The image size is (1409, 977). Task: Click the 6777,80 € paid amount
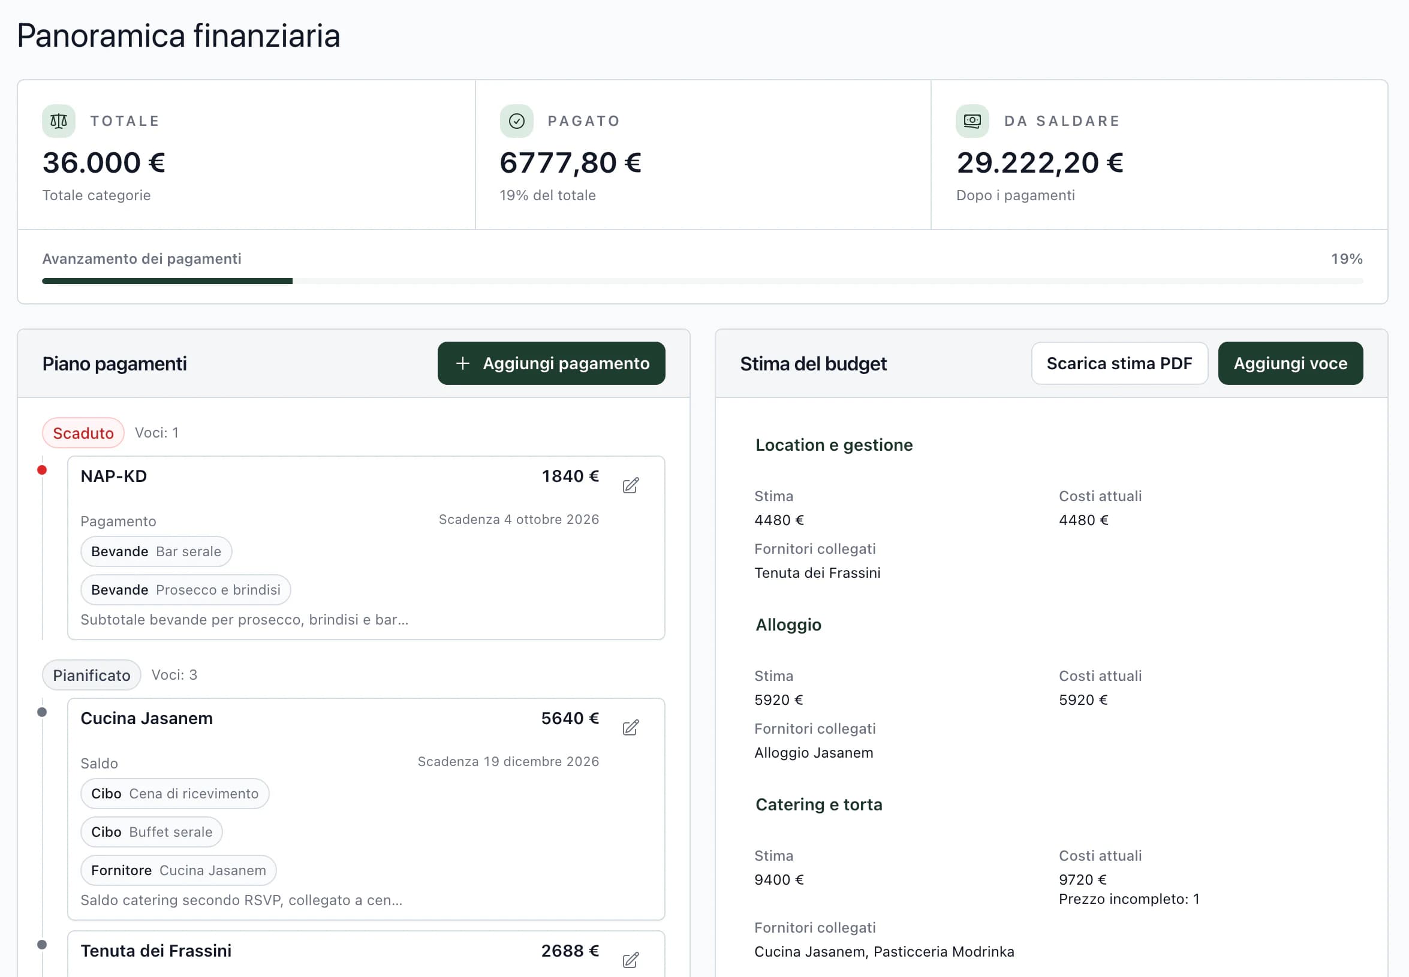(x=570, y=163)
